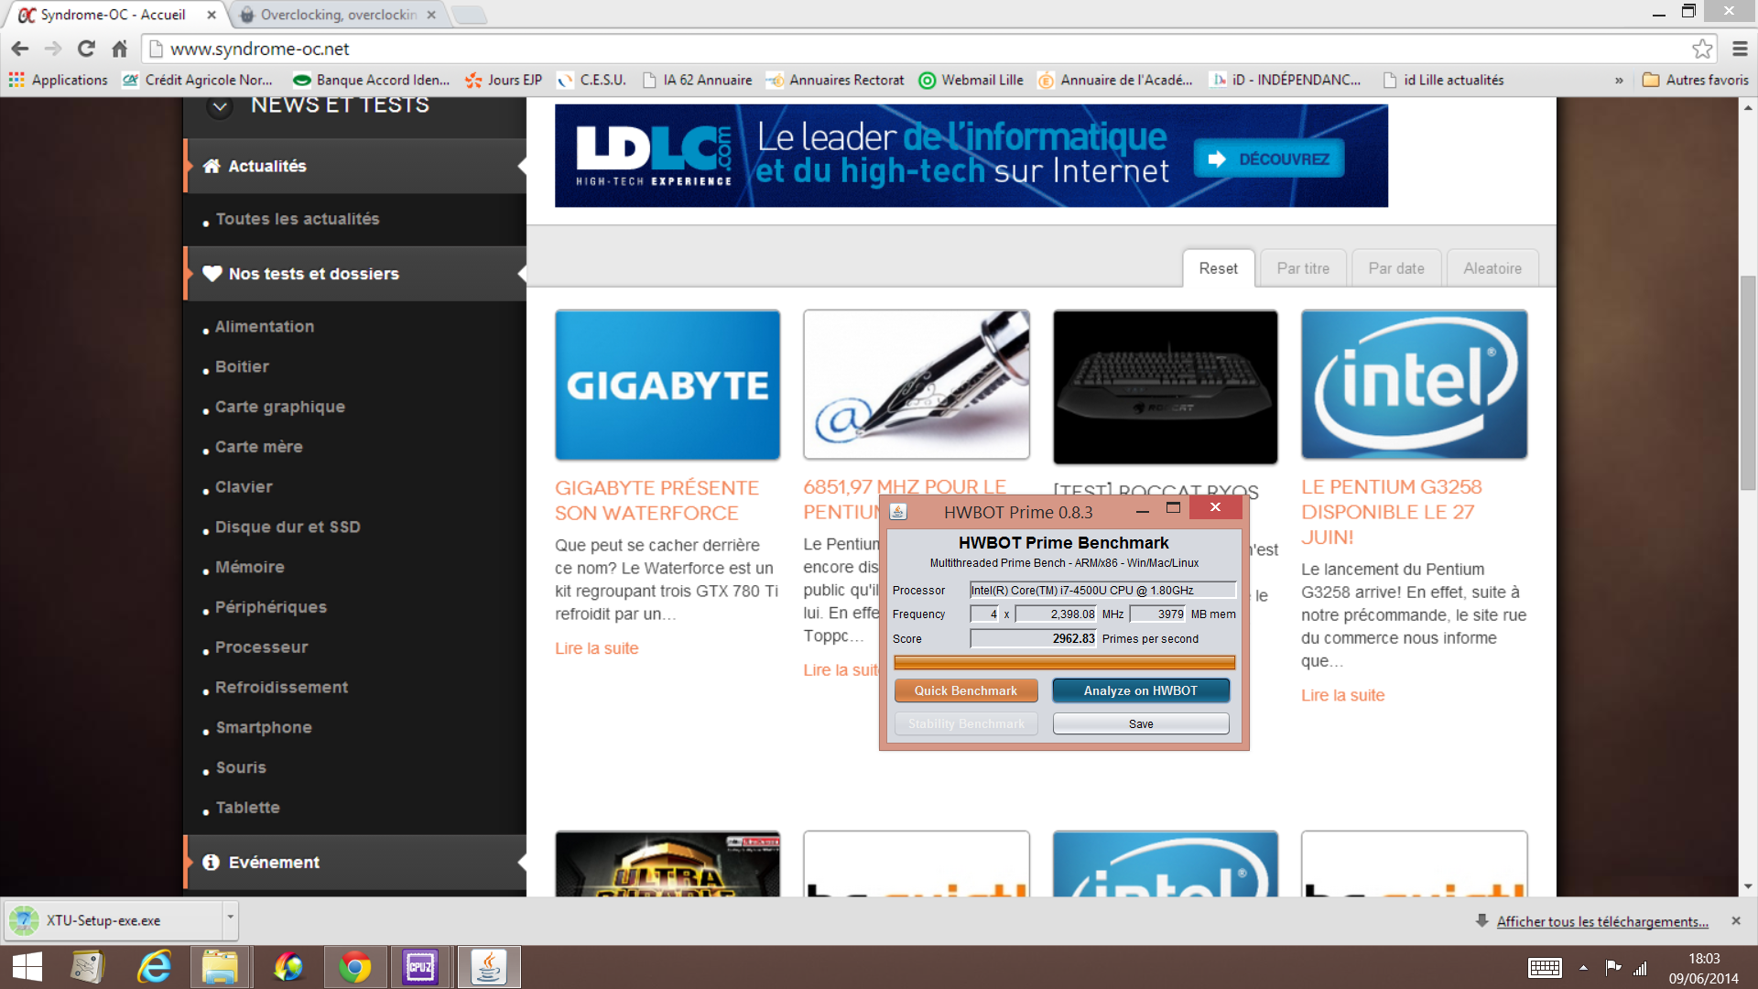Show hidden bookmarks with the chevron

pyautogui.click(x=1619, y=80)
